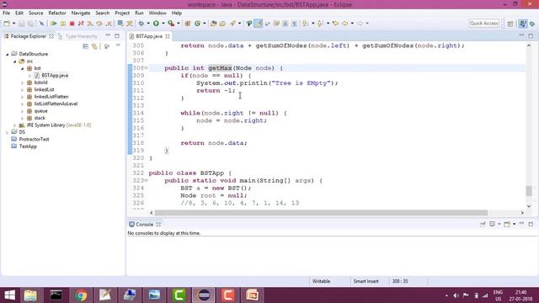Click the Save All toolbar icon
Screen dimensions: 539x303
[x=30, y=24]
